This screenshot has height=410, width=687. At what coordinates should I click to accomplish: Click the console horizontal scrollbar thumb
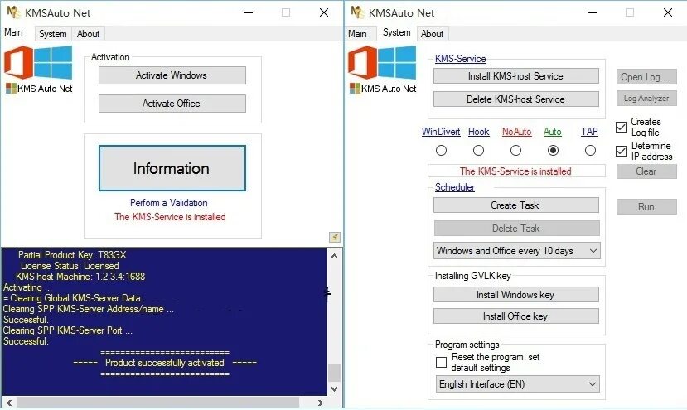tap(157, 402)
